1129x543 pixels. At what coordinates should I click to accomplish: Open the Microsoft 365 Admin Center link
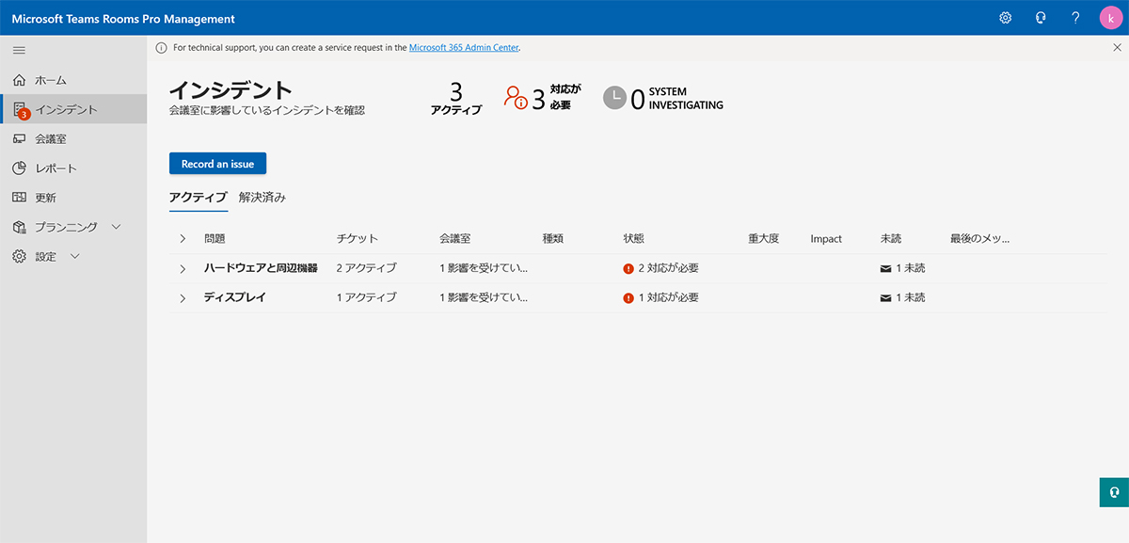click(464, 46)
